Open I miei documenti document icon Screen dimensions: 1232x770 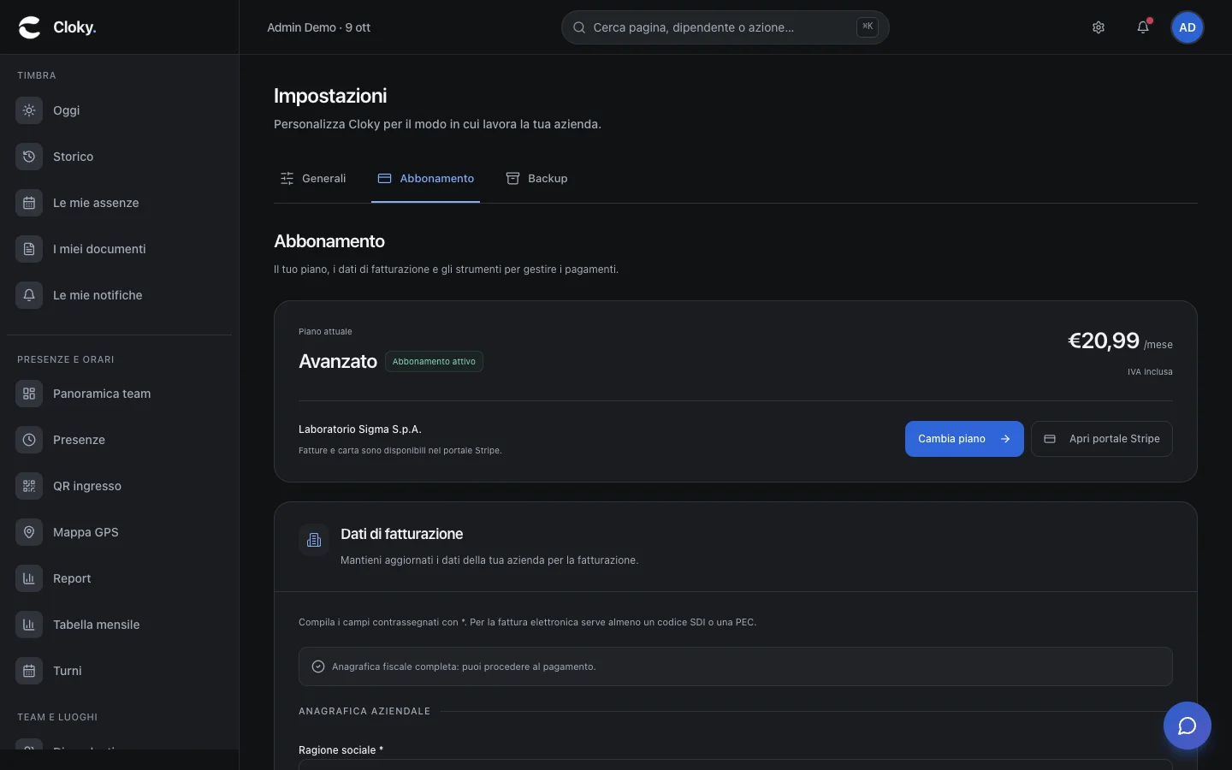[29, 249]
